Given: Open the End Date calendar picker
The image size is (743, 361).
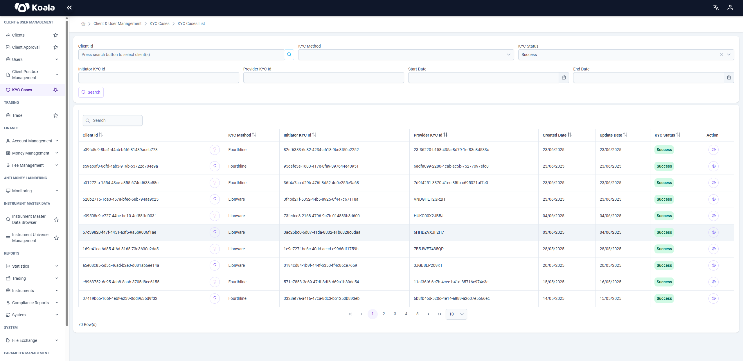Looking at the screenshot, I should click(x=729, y=77).
